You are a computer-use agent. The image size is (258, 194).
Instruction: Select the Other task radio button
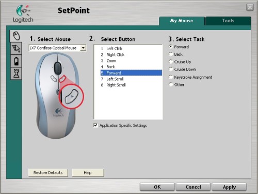tap(170, 84)
